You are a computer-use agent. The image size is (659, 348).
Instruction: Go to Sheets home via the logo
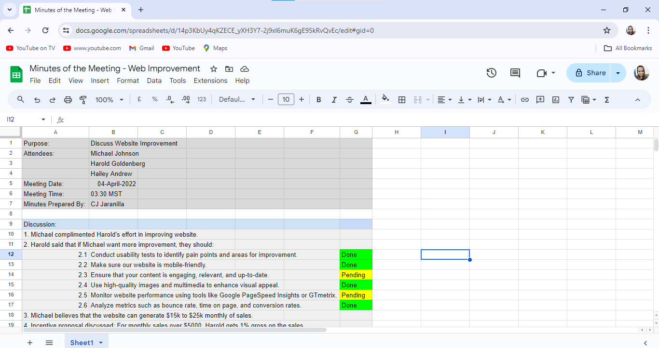click(16, 74)
